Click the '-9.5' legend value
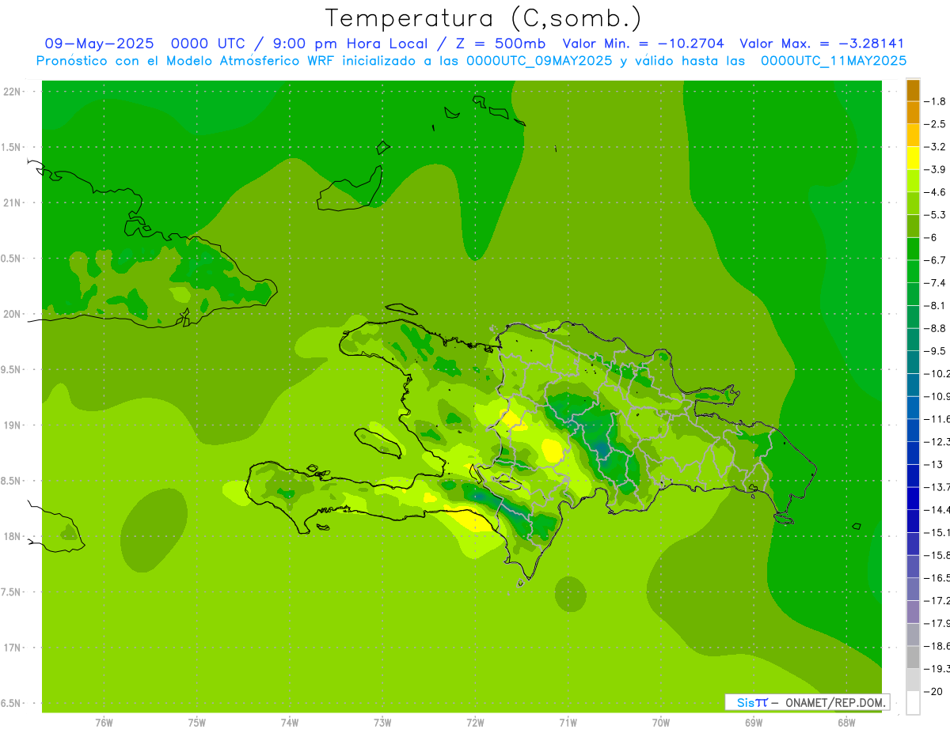Screen dimensions: 950x733 coord(936,350)
